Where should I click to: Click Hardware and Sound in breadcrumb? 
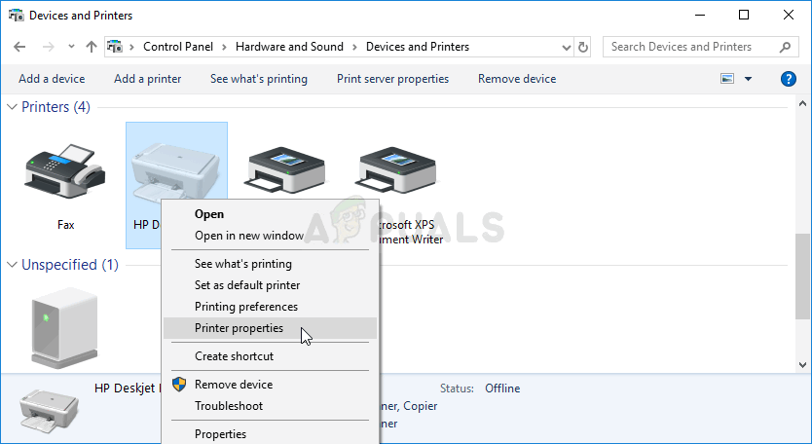point(289,47)
